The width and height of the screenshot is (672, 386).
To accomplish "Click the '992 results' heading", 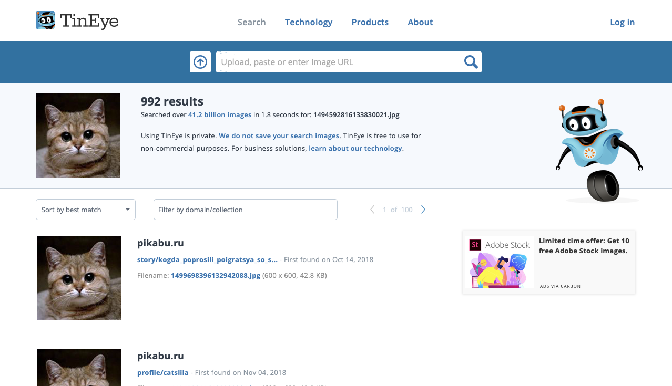I will [x=172, y=101].
